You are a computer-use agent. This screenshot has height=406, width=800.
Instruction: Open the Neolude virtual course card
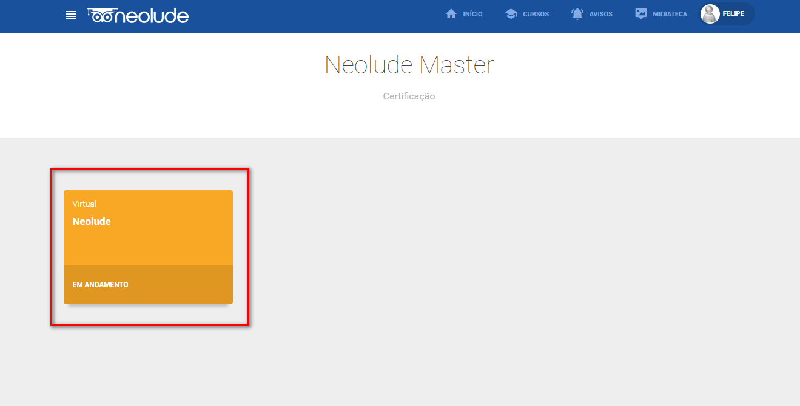148,247
